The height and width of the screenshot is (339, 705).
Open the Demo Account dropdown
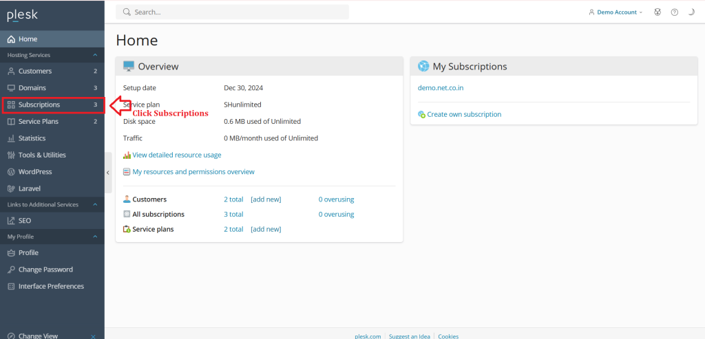(x=615, y=12)
